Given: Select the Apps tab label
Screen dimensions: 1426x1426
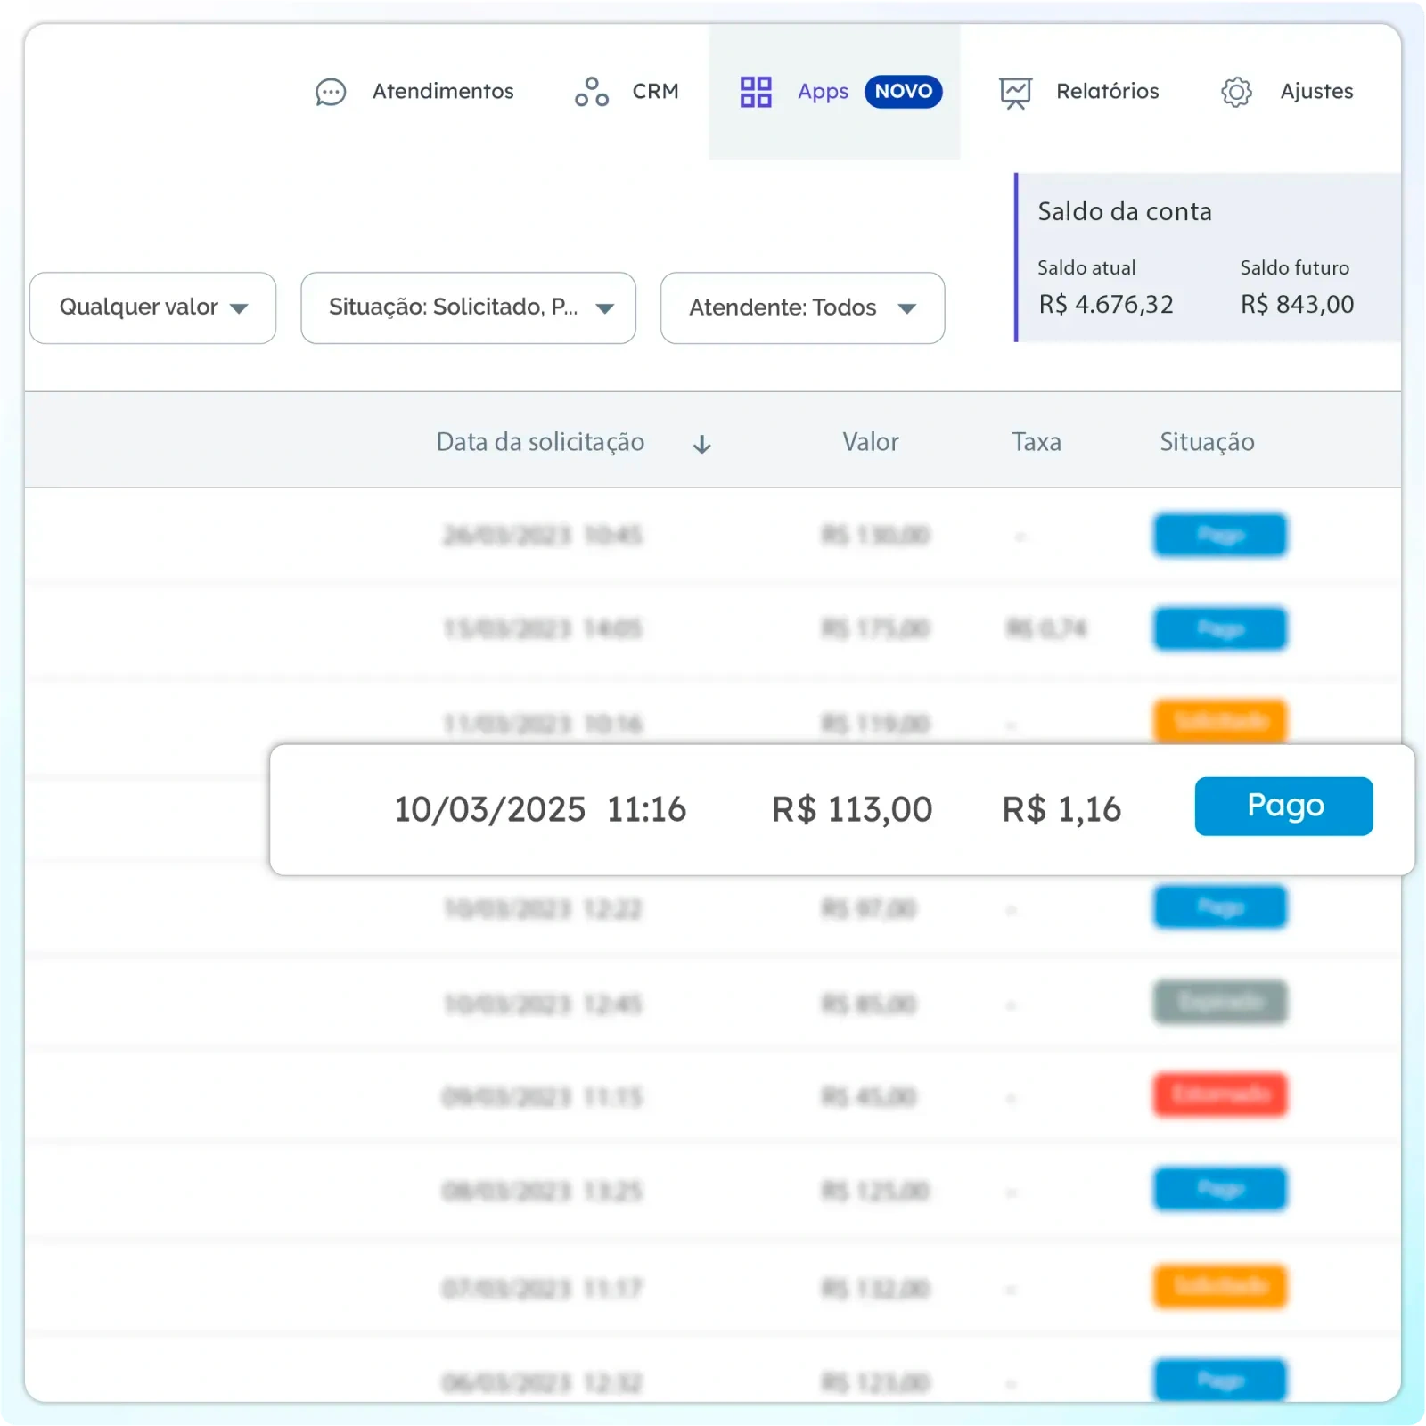Looking at the screenshot, I should [x=823, y=92].
